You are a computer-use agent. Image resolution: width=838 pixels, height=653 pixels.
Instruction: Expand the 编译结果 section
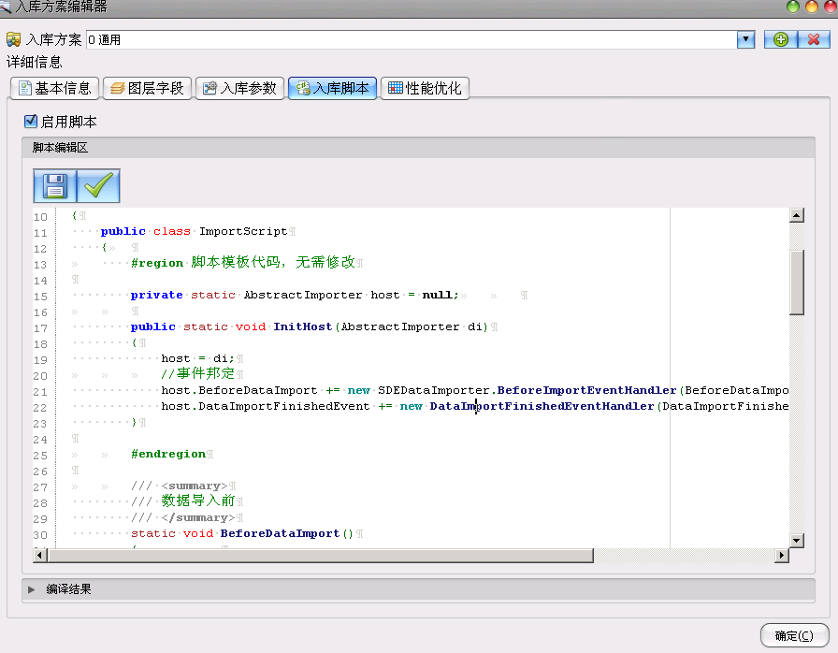pyautogui.click(x=31, y=589)
